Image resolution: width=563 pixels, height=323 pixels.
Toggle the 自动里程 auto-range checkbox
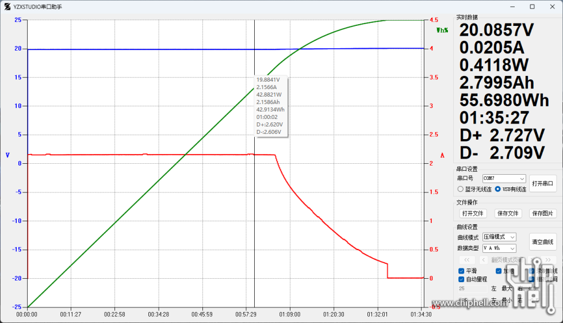tap(462, 279)
